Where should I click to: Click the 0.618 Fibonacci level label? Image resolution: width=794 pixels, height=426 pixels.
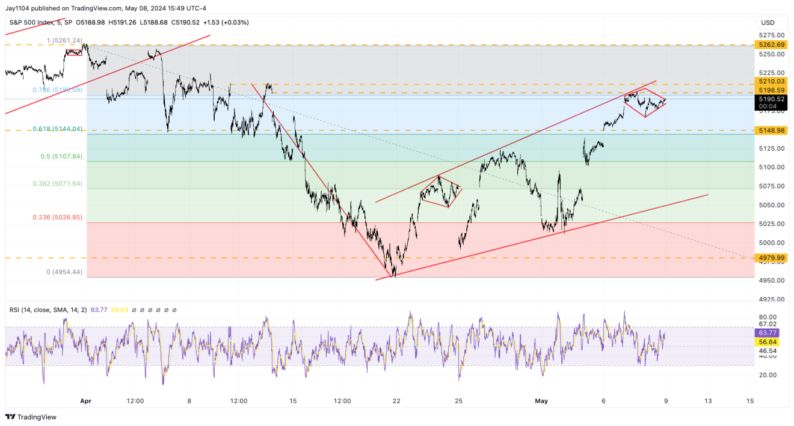point(58,129)
